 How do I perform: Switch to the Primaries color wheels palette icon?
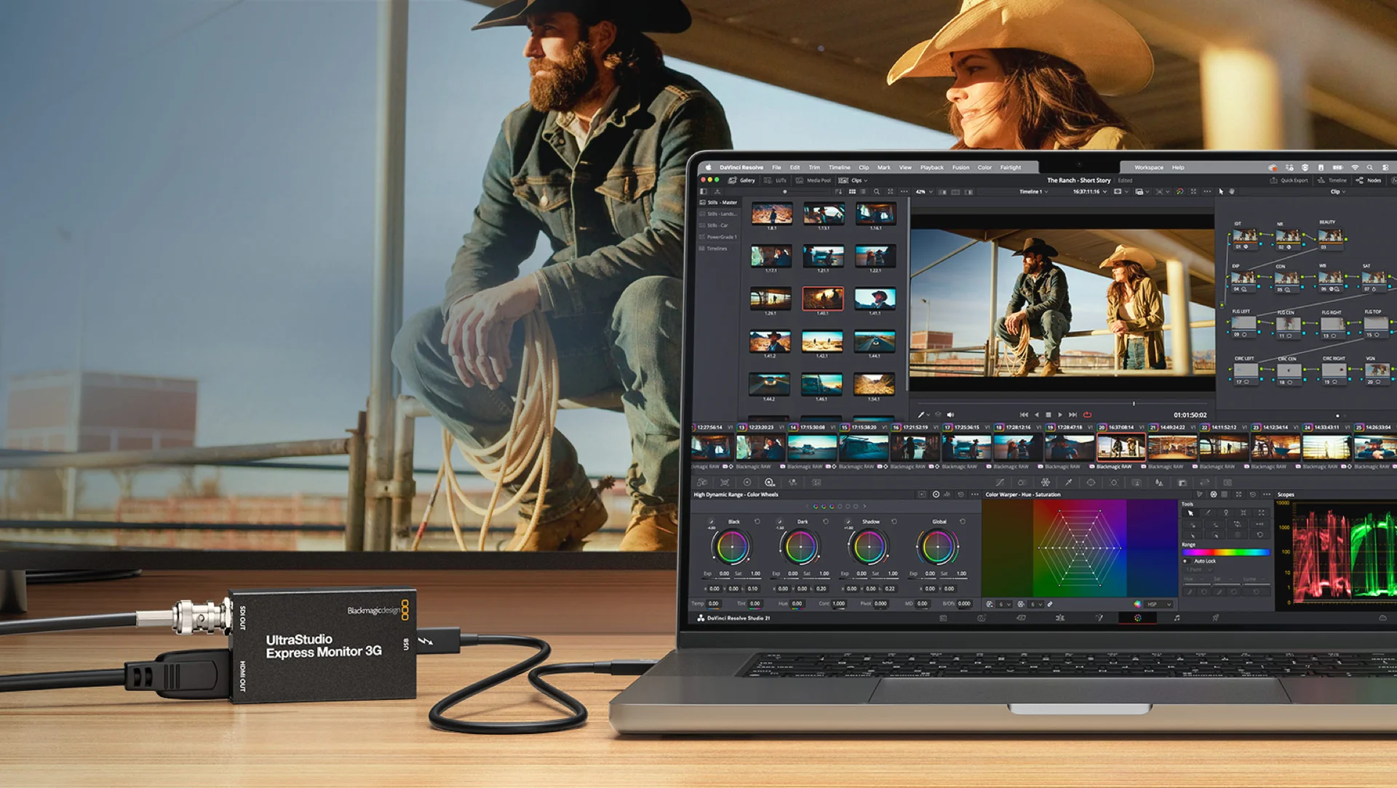coord(747,482)
